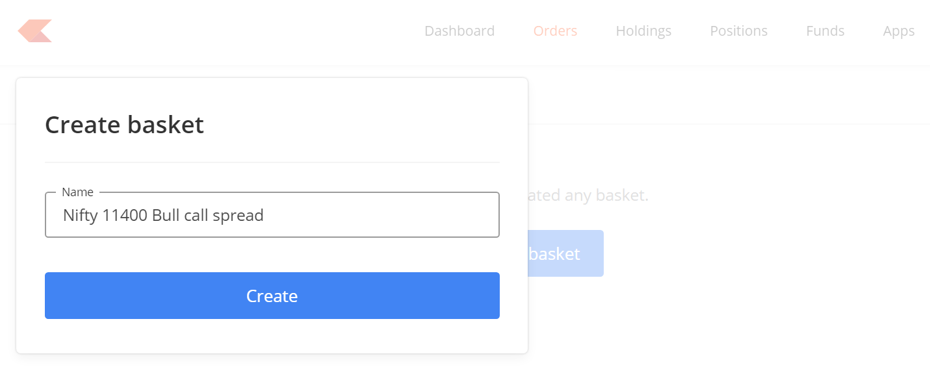Open the Dashboard page
930x382 pixels.
tap(459, 31)
